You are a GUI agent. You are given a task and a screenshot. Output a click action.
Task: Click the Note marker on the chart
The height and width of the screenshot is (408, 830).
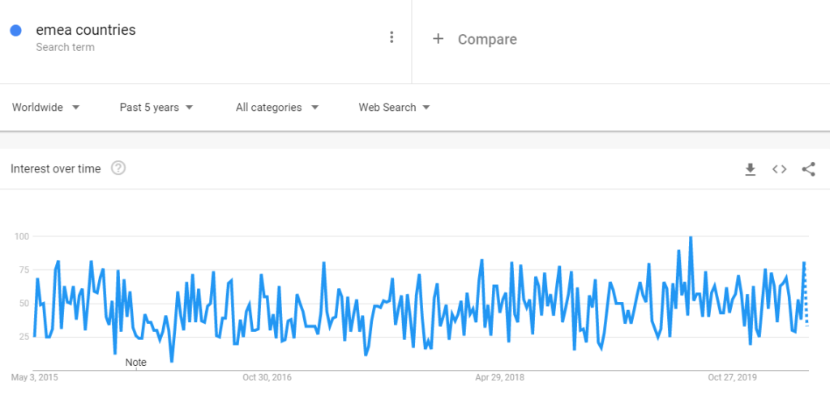pos(136,363)
